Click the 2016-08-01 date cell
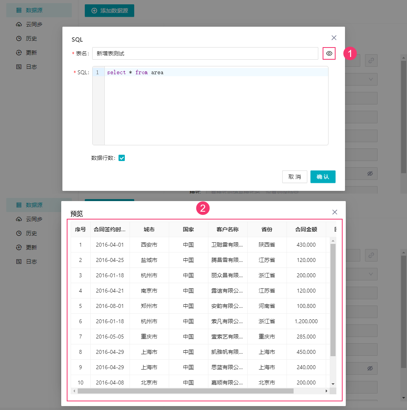407x410 pixels. coord(110,306)
